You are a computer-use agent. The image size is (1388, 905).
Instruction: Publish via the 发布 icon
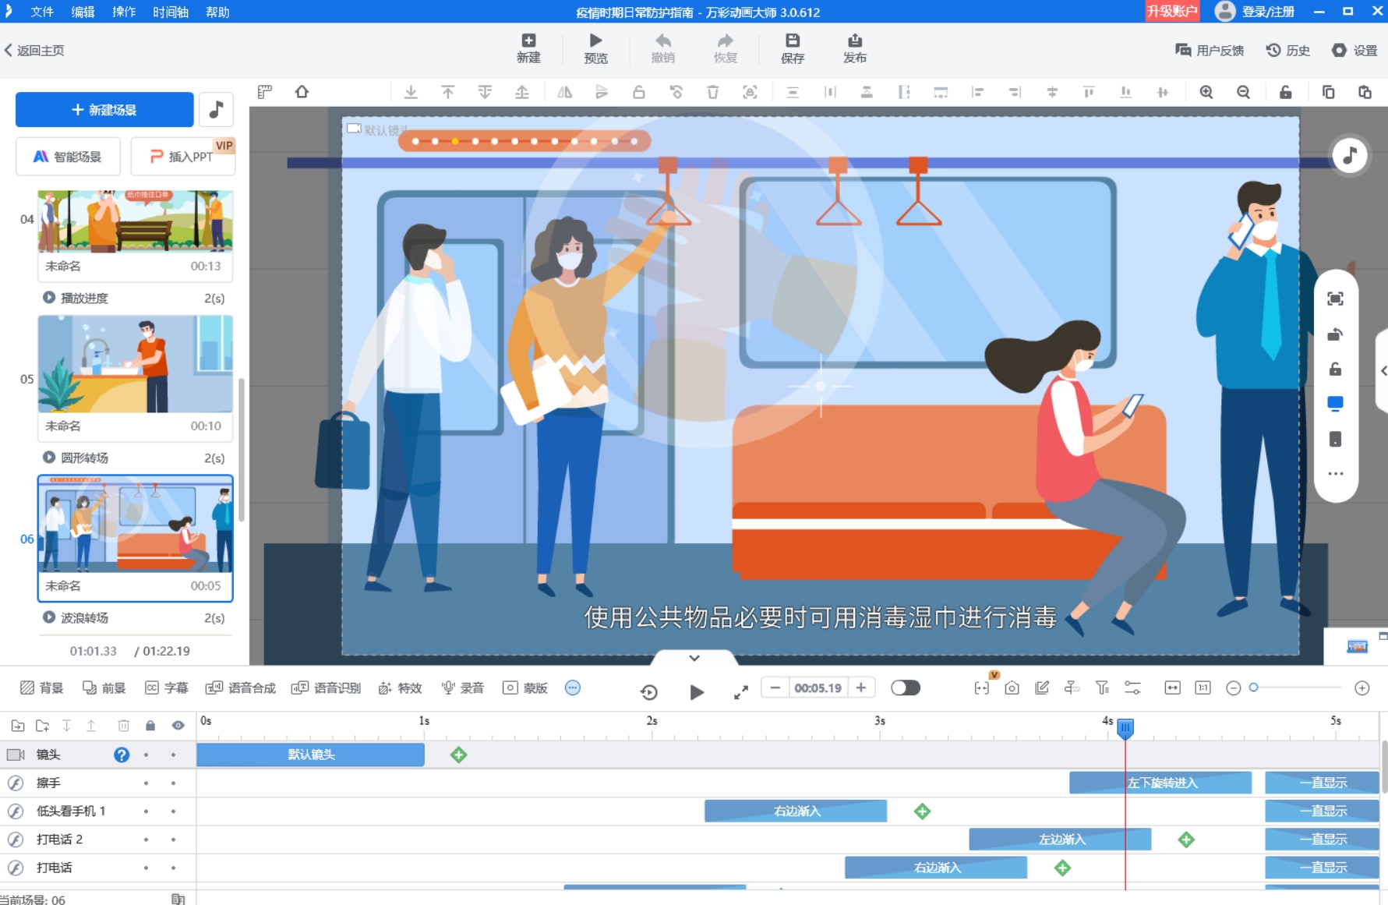pos(855,48)
